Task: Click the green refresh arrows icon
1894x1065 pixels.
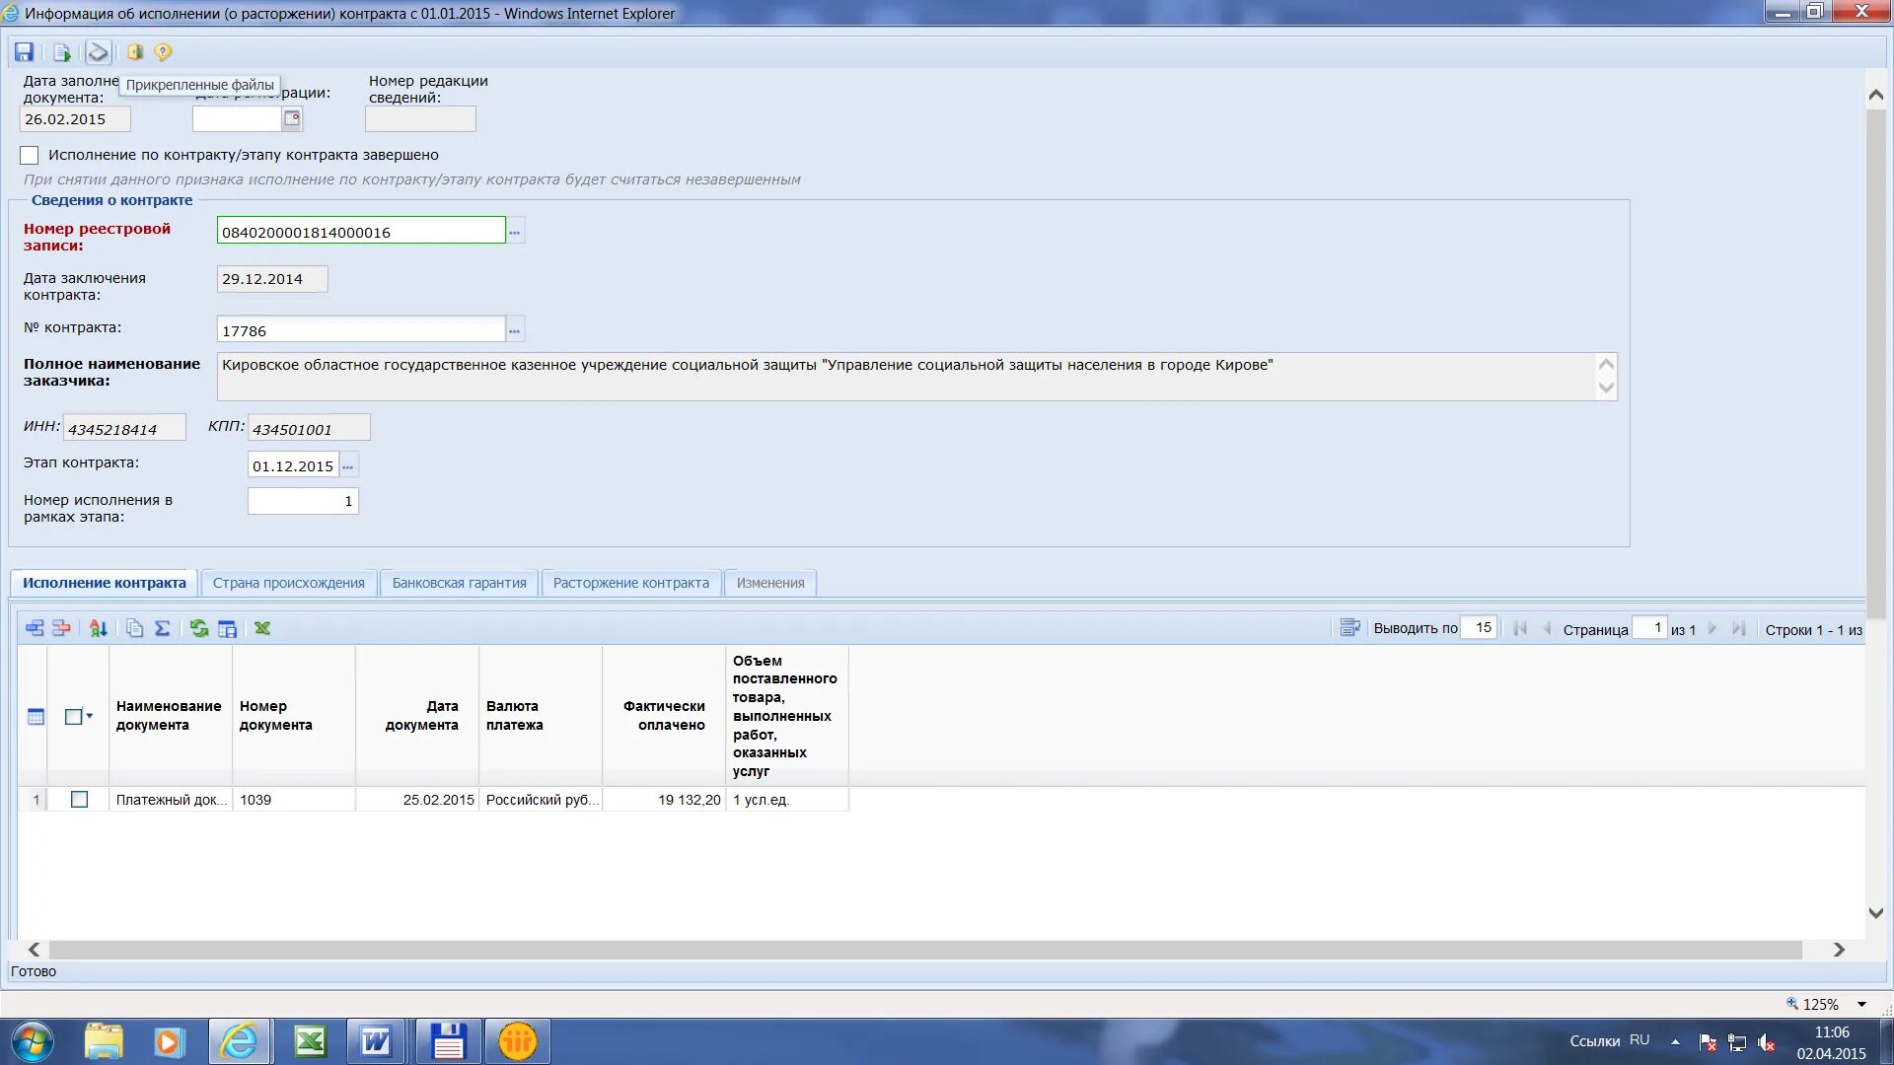Action: click(x=199, y=628)
